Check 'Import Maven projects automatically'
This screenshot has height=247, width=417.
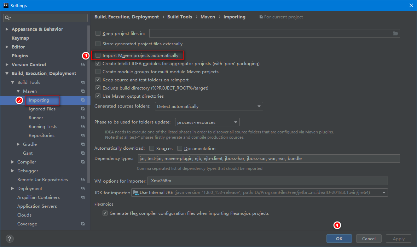coord(98,55)
